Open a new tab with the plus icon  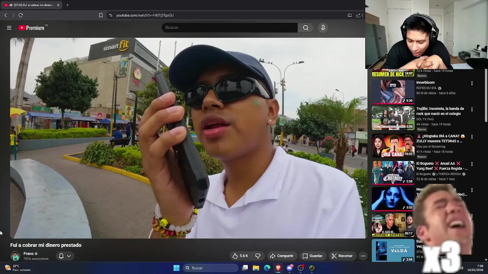tap(67, 5)
